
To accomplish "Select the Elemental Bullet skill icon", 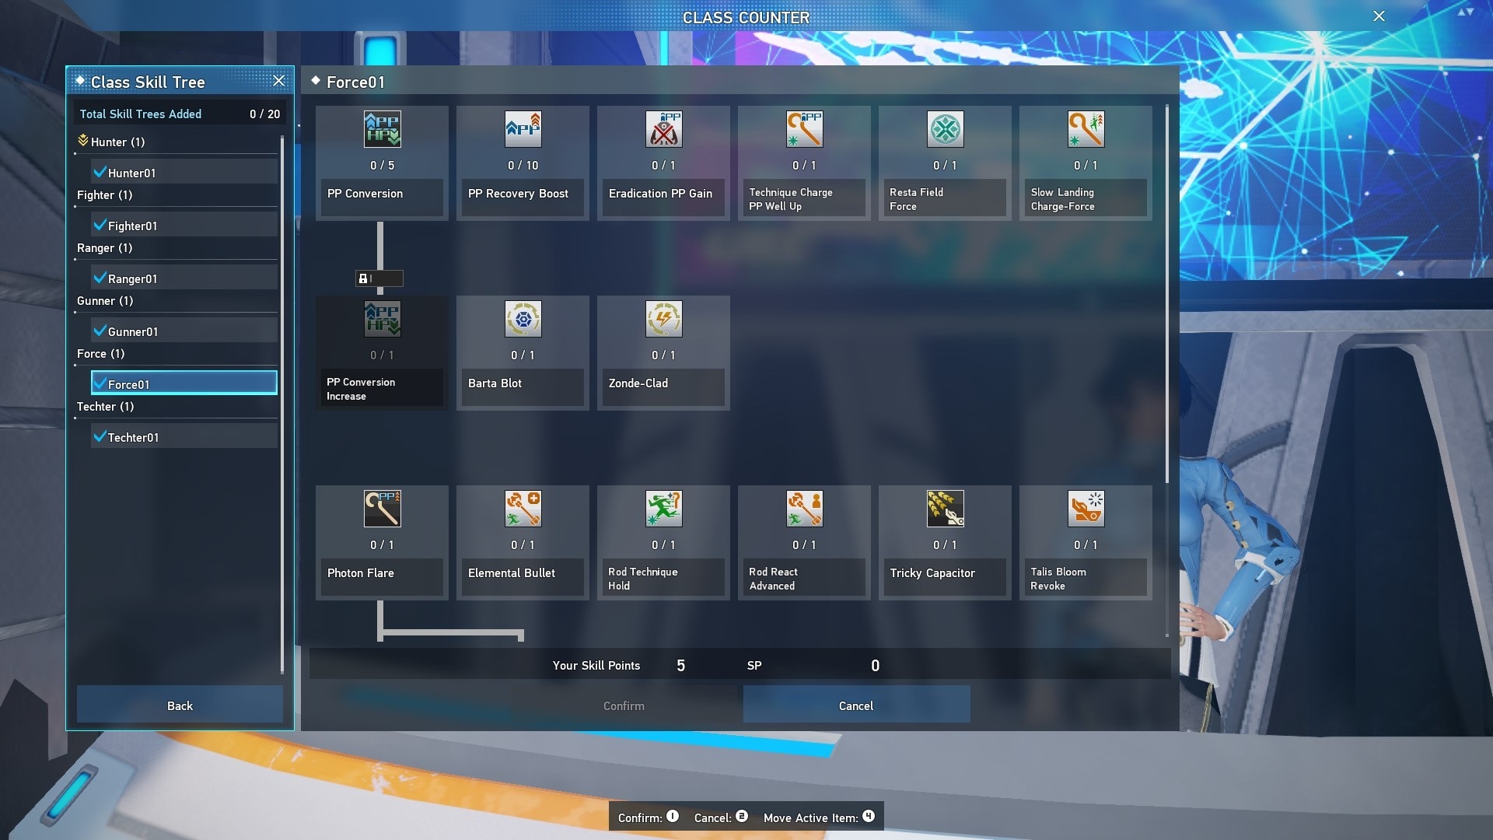I will [x=523, y=509].
